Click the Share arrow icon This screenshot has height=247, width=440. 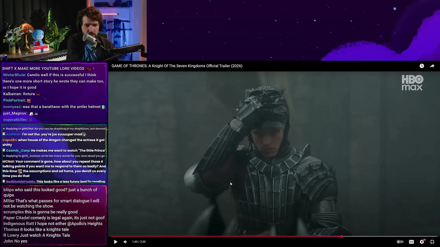pos(432,66)
